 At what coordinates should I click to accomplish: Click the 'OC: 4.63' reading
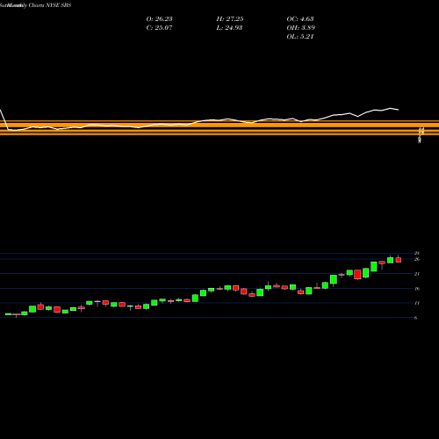click(300, 18)
